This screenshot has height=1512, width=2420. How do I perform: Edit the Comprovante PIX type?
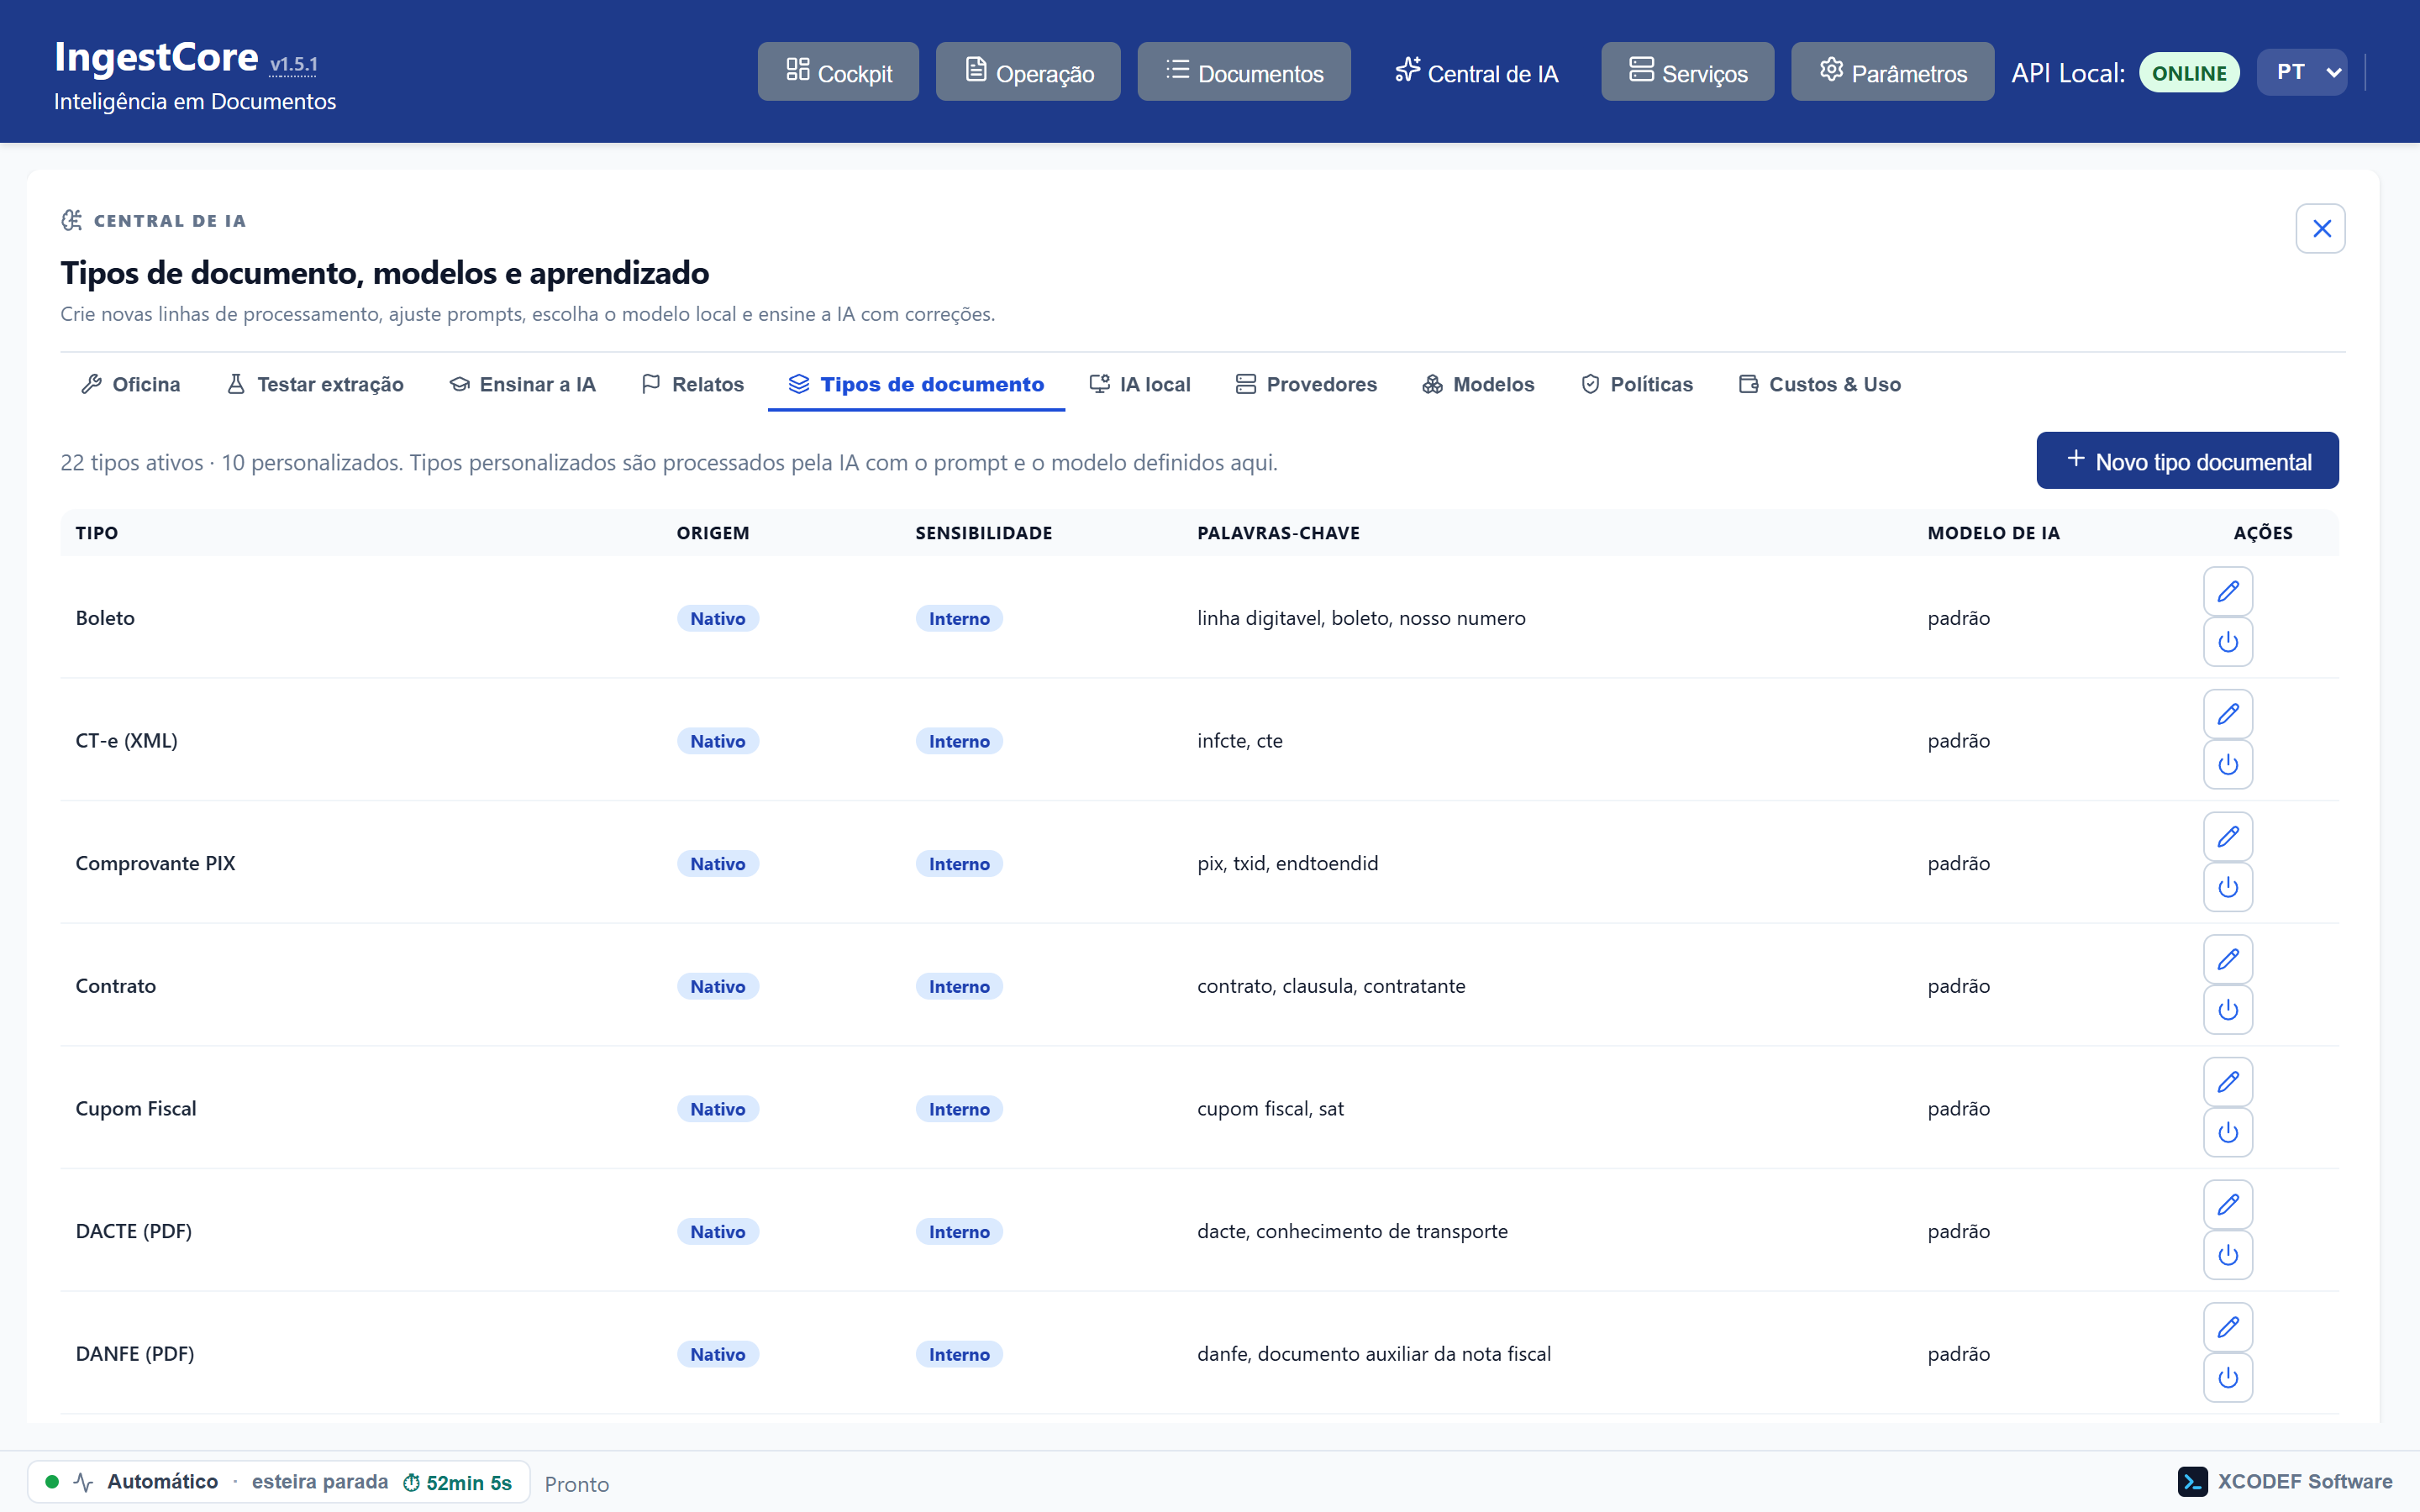2227,837
